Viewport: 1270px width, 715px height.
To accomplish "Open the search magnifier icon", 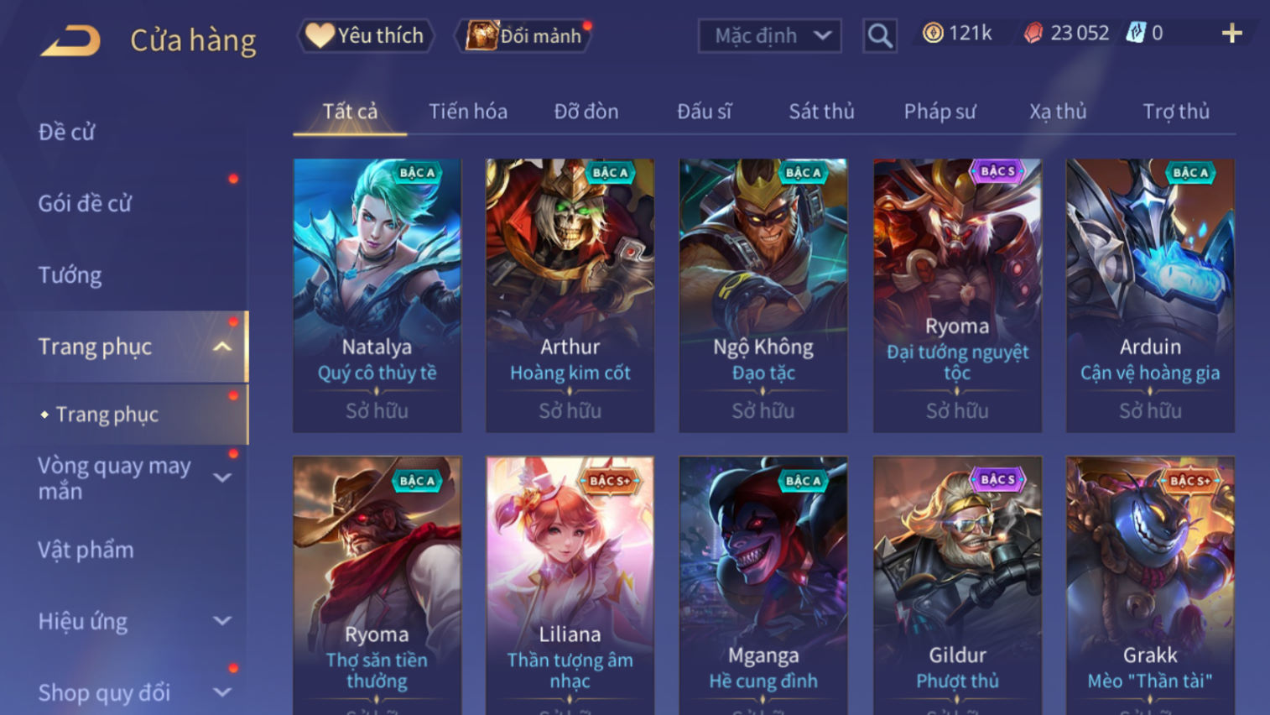I will pyautogui.click(x=879, y=35).
